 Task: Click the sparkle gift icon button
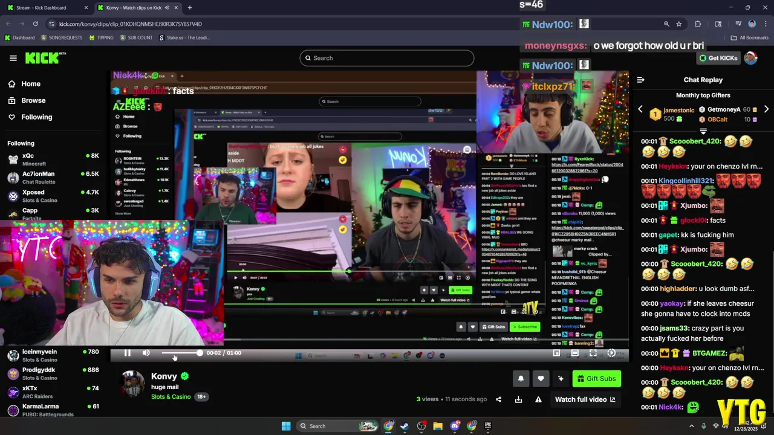[x=561, y=379]
